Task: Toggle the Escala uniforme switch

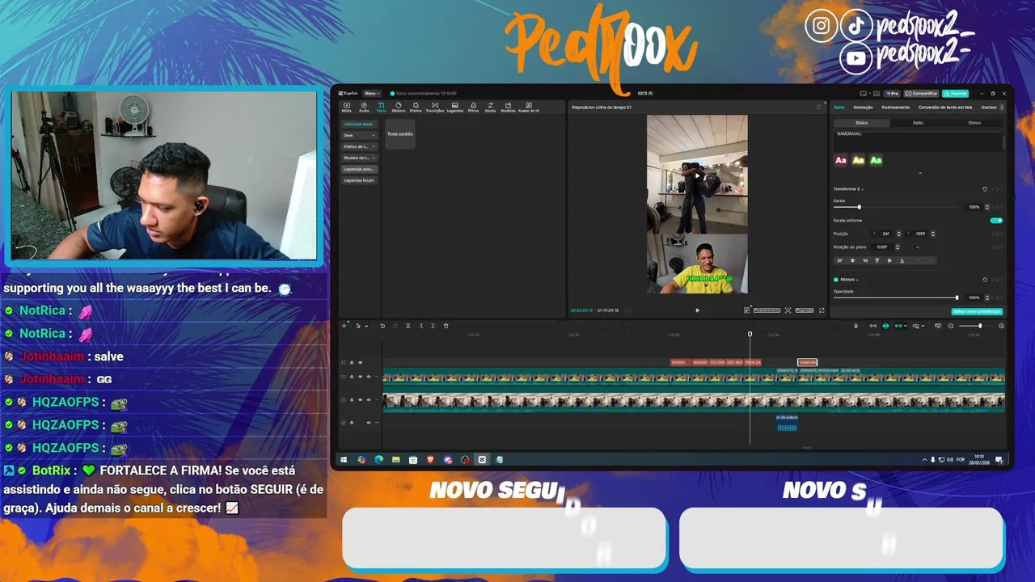Action: point(996,221)
